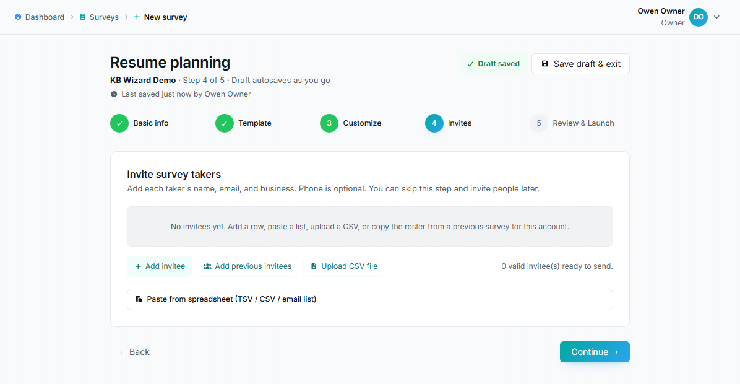Click the Draft saved status badge
This screenshot has width=740, height=384.
(x=493, y=64)
